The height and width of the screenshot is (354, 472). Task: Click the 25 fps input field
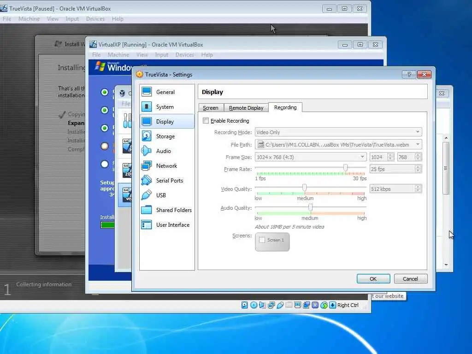pos(392,169)
